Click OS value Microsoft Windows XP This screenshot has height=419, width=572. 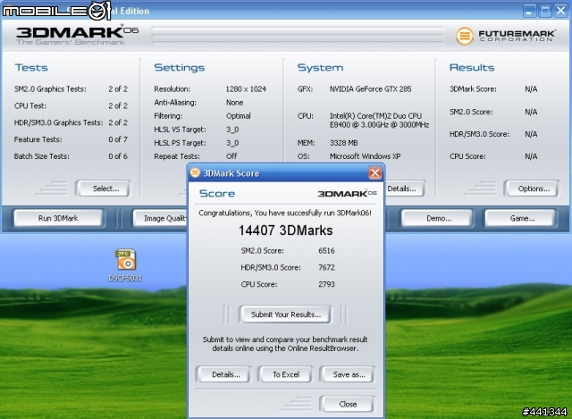pyautogui.click(x=366, y=156)
